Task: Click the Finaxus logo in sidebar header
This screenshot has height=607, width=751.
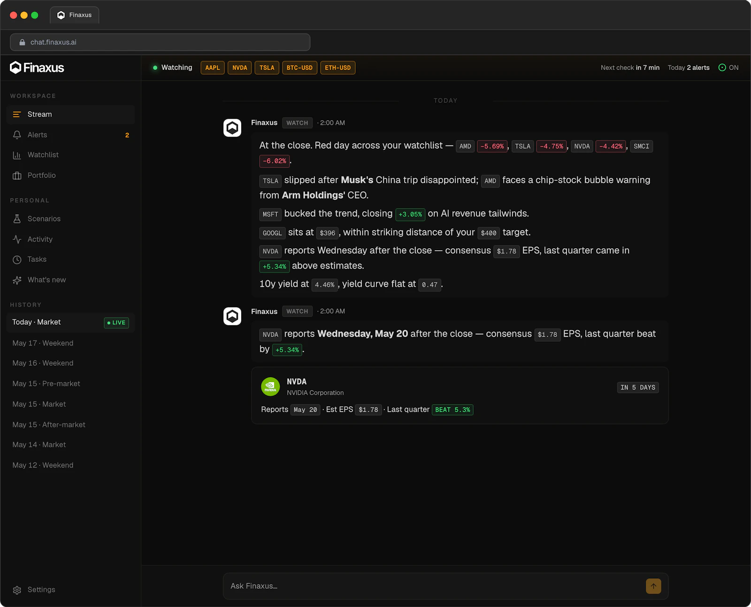Action: [x=37, y=68]
